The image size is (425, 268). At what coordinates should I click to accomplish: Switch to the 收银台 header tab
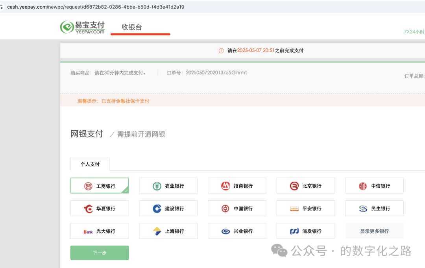pyautogui.click(x=132, y=27)
